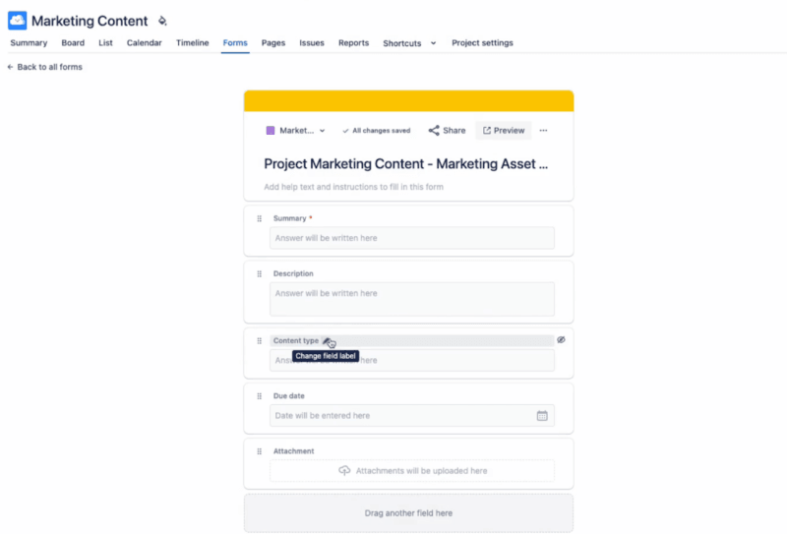
Task: Click the Content type field label
Action: (x=296, y=341)
